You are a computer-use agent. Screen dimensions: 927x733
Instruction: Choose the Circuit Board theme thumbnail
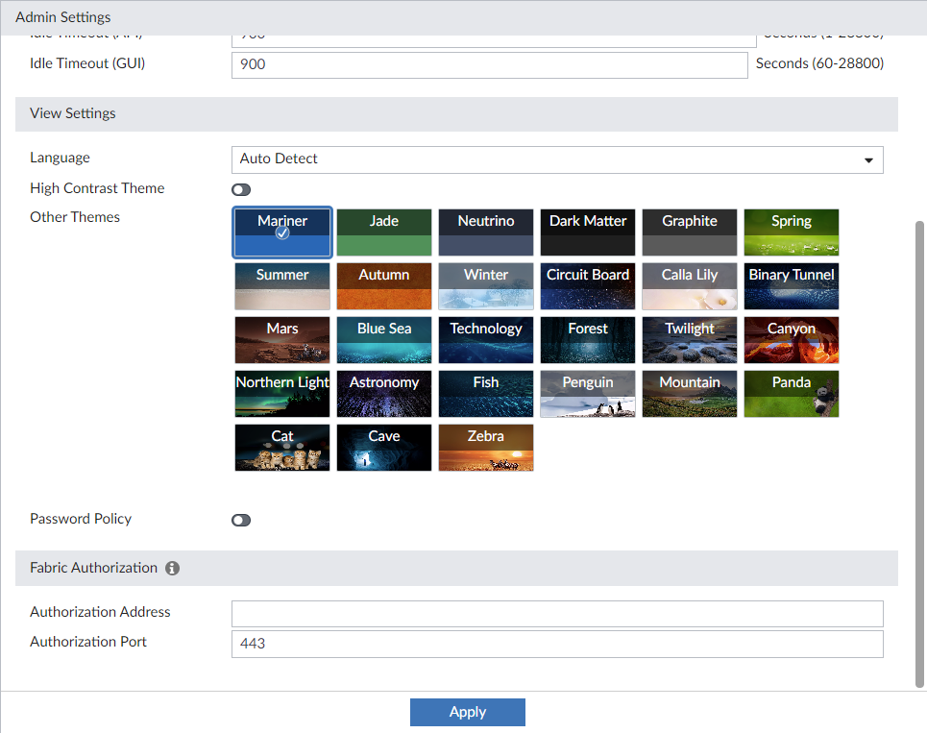tap(588, 286)
